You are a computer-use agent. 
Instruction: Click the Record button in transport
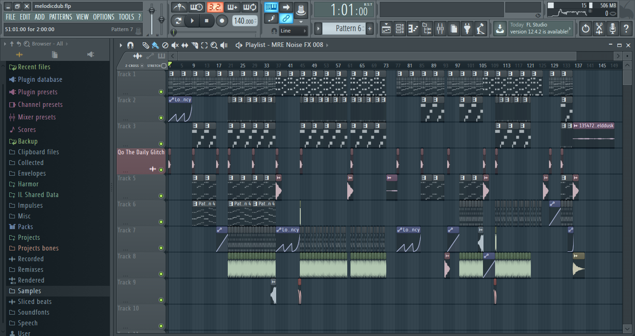(x=222, y=21)
